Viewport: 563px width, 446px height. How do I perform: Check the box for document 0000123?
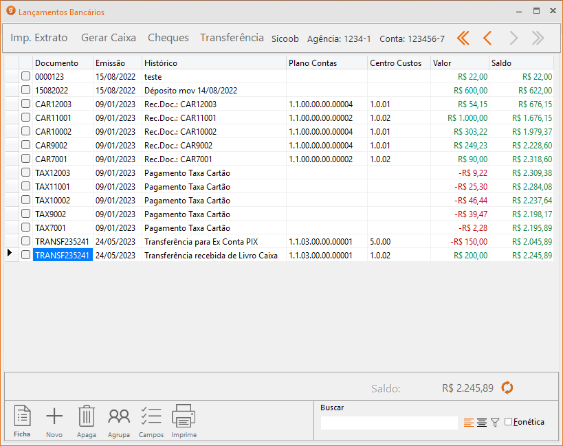(25, 77)
